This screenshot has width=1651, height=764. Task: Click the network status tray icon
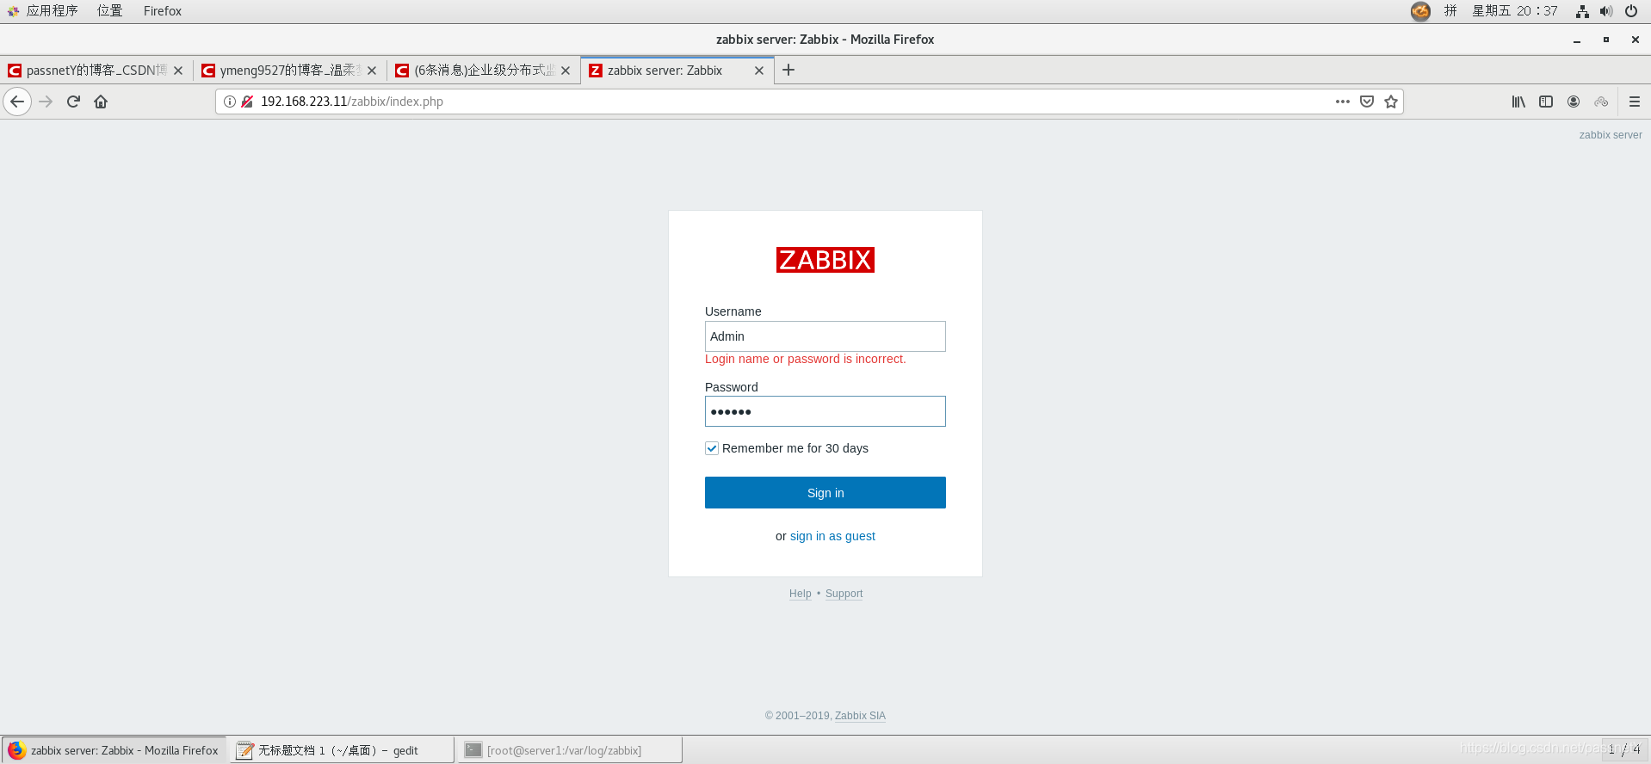(x=1582, y=11)
